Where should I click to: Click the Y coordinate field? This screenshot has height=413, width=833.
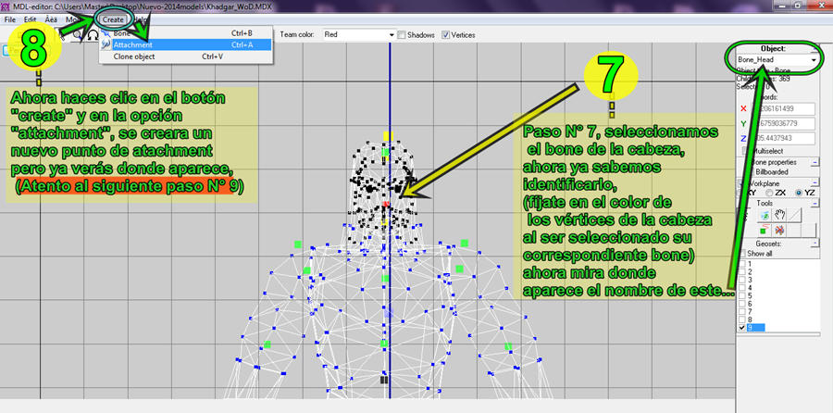[782, 124]
